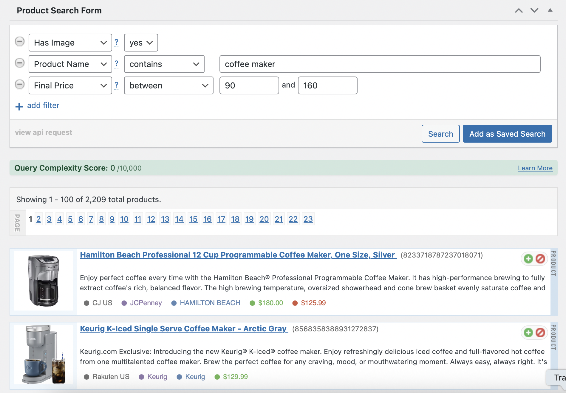Click the $180.00 regular price
Screen dimensions: 566x393
click(x=270, y=303)
